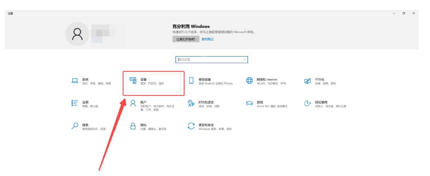Screen dimensions: 430x176
Task: Click the 时间和语言 icon
Action: tap(191, 103)
